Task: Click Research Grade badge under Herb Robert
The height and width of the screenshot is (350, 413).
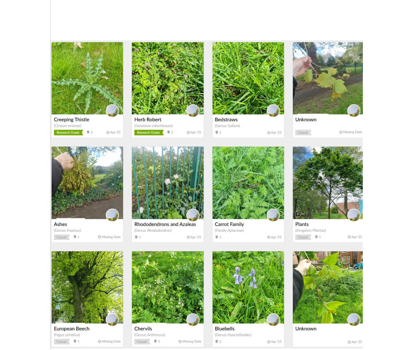Action: click(149, 133)
